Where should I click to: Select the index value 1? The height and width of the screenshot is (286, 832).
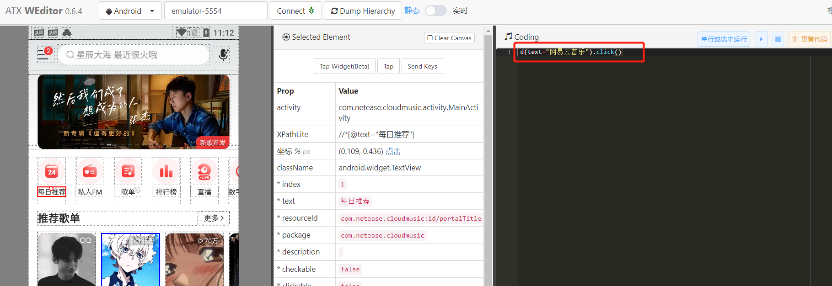click(x=343, y=184)
